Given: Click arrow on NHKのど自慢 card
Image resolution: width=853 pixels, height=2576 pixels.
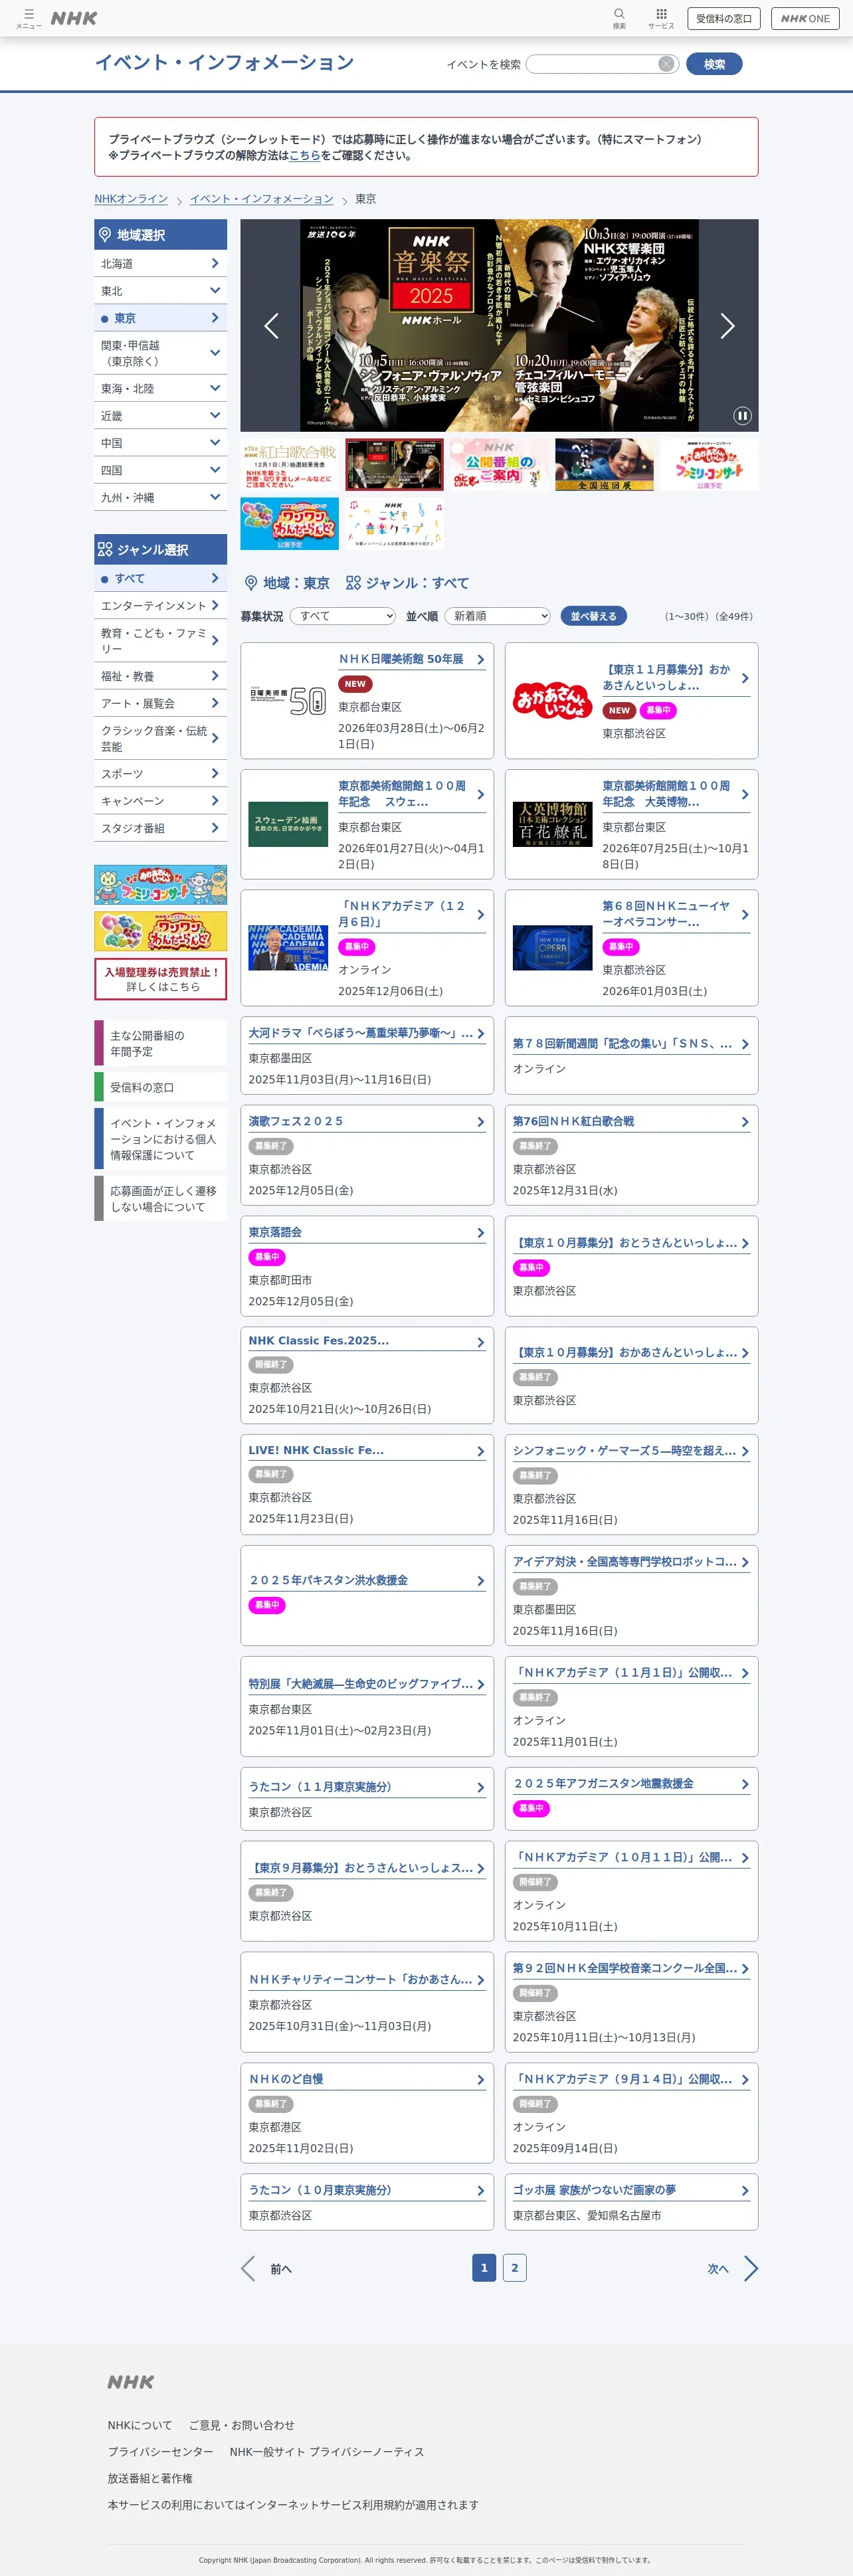Looking at the screenshot, I should click(481, 2079).
